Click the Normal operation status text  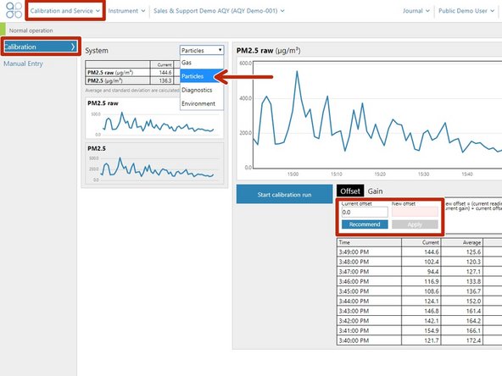[31, 30]
